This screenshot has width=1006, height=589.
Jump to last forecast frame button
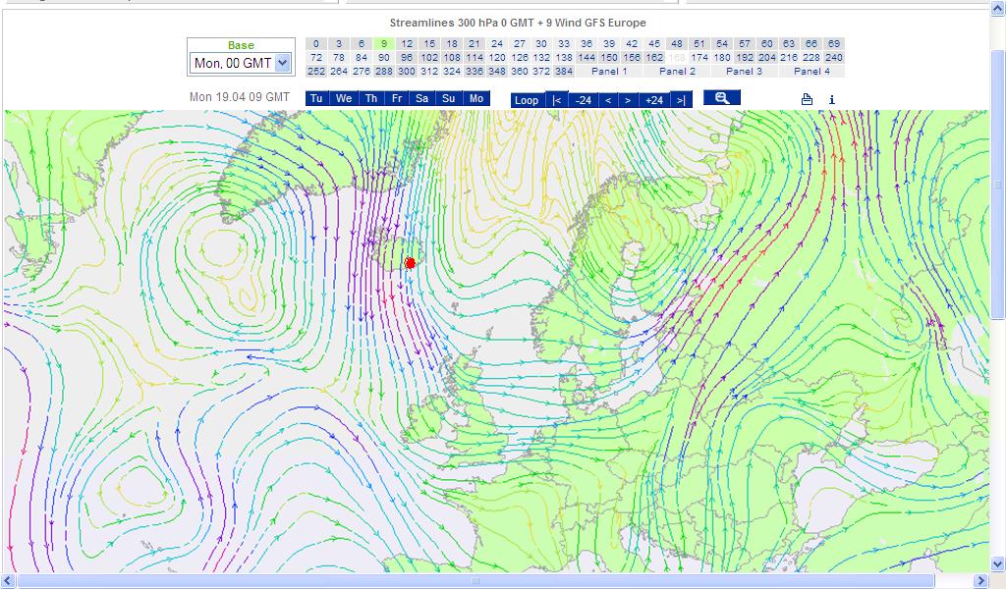[x=681, y=99]
